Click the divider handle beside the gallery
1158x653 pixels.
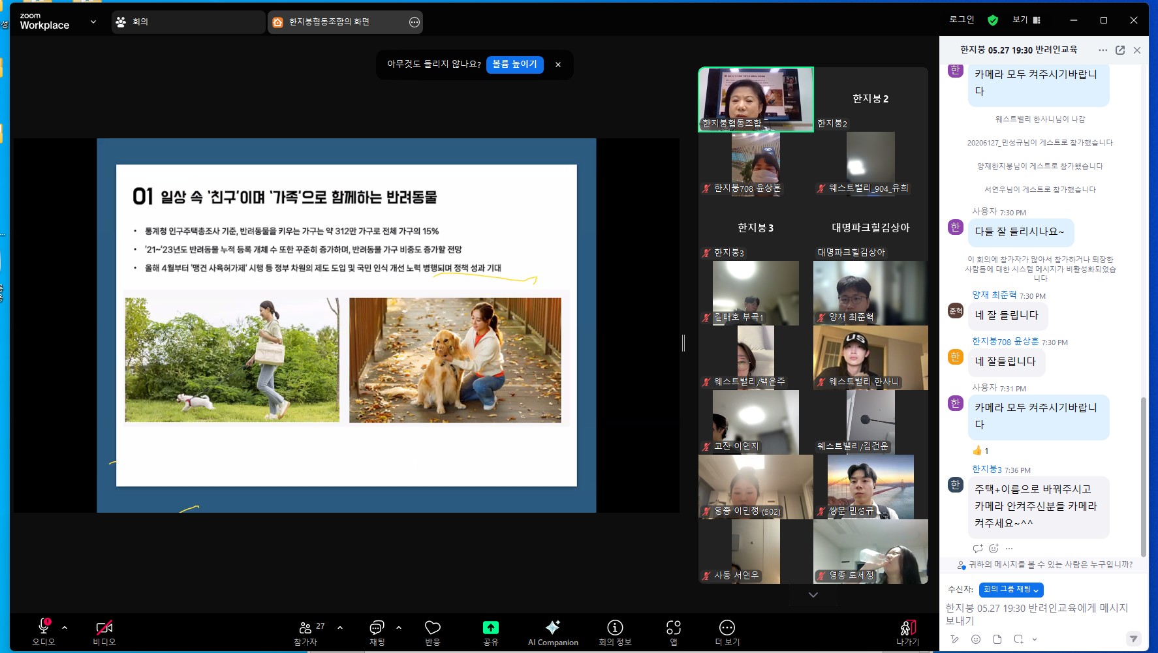[x=683, y=342]
